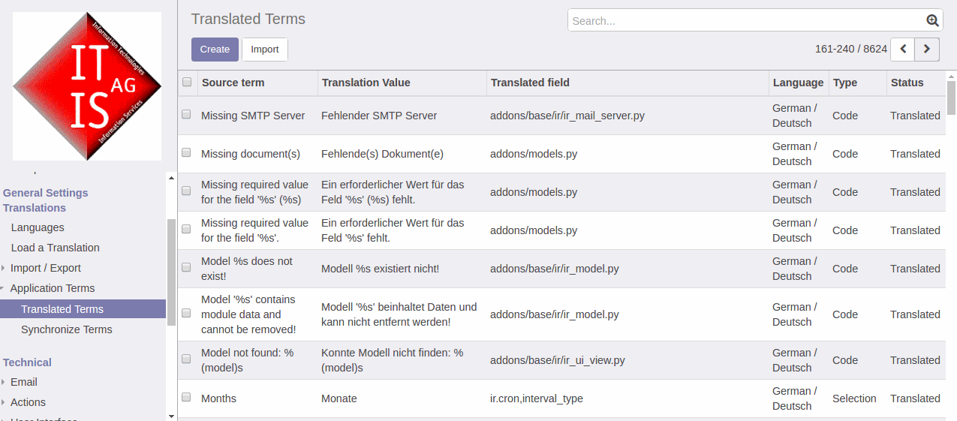Expand the Import / Export menu
The width and height of the screenshot is (957, 421).
[45, 268]
